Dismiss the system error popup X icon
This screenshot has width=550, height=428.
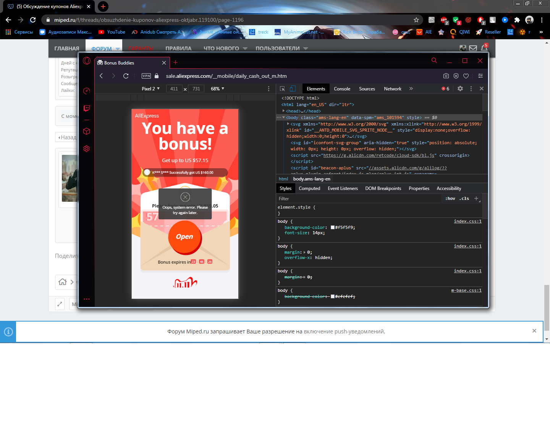(185, 197)
